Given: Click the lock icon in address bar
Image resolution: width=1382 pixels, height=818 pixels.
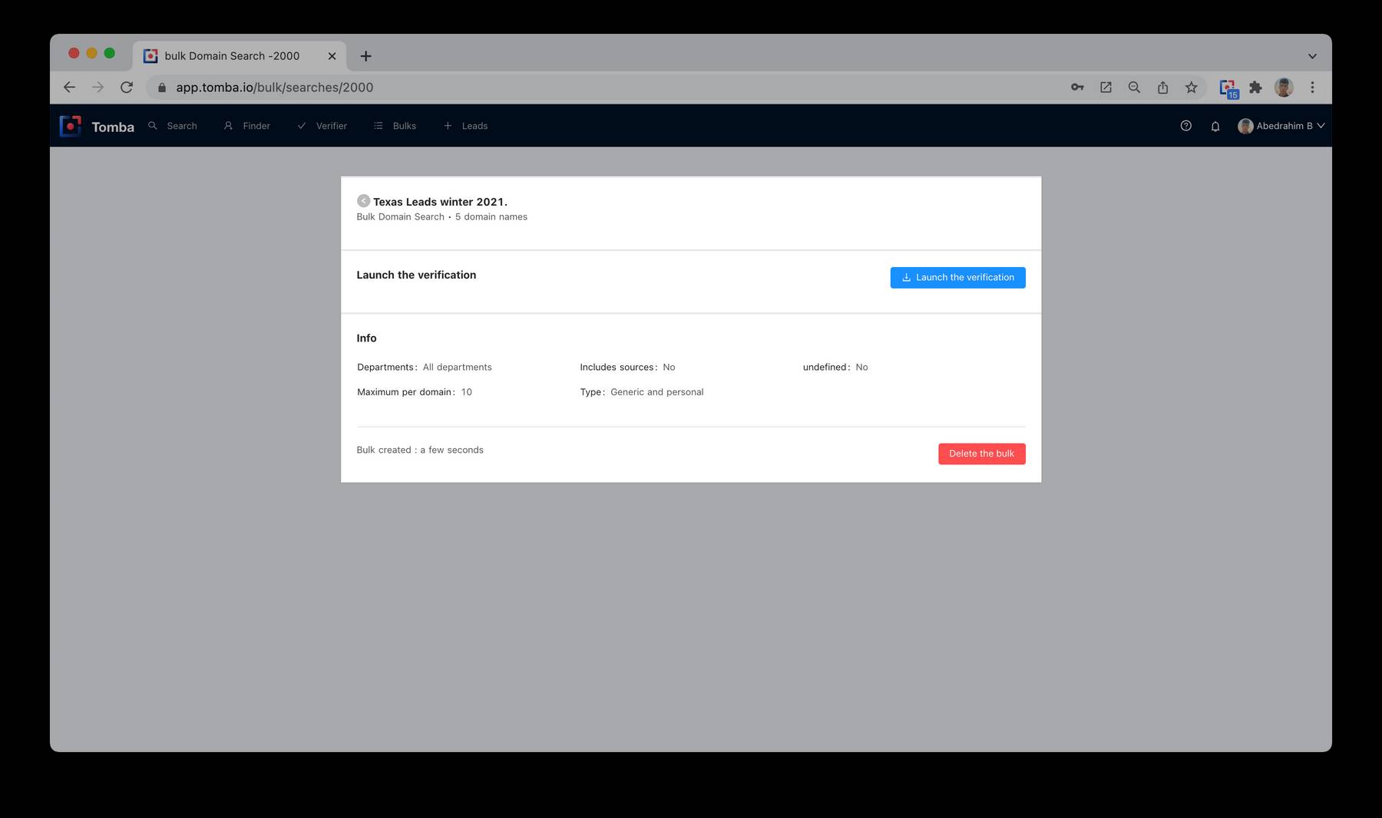Looking at the screenshot, I should [161, 87].
